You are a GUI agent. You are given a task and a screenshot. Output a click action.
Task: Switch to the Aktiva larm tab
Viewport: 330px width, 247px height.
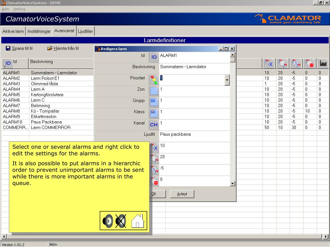(13, 31)
